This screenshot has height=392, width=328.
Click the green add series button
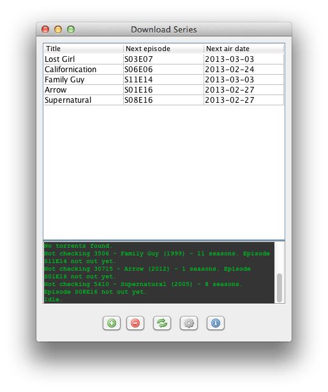112,323
